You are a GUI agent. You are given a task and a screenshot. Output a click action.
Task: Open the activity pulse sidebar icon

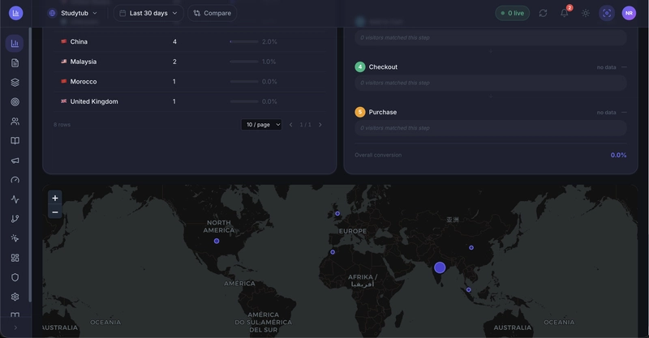[x=15, y=199]
